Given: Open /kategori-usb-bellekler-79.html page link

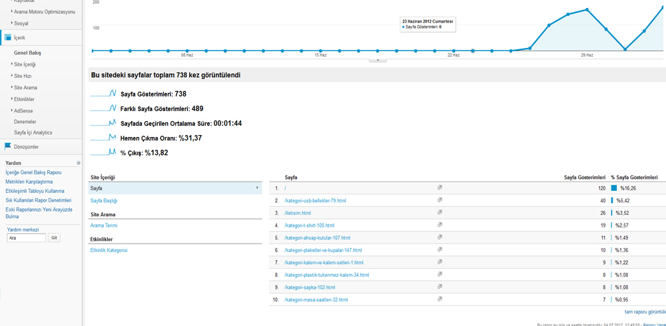Looking at the screenshot, I should [316, 200].
